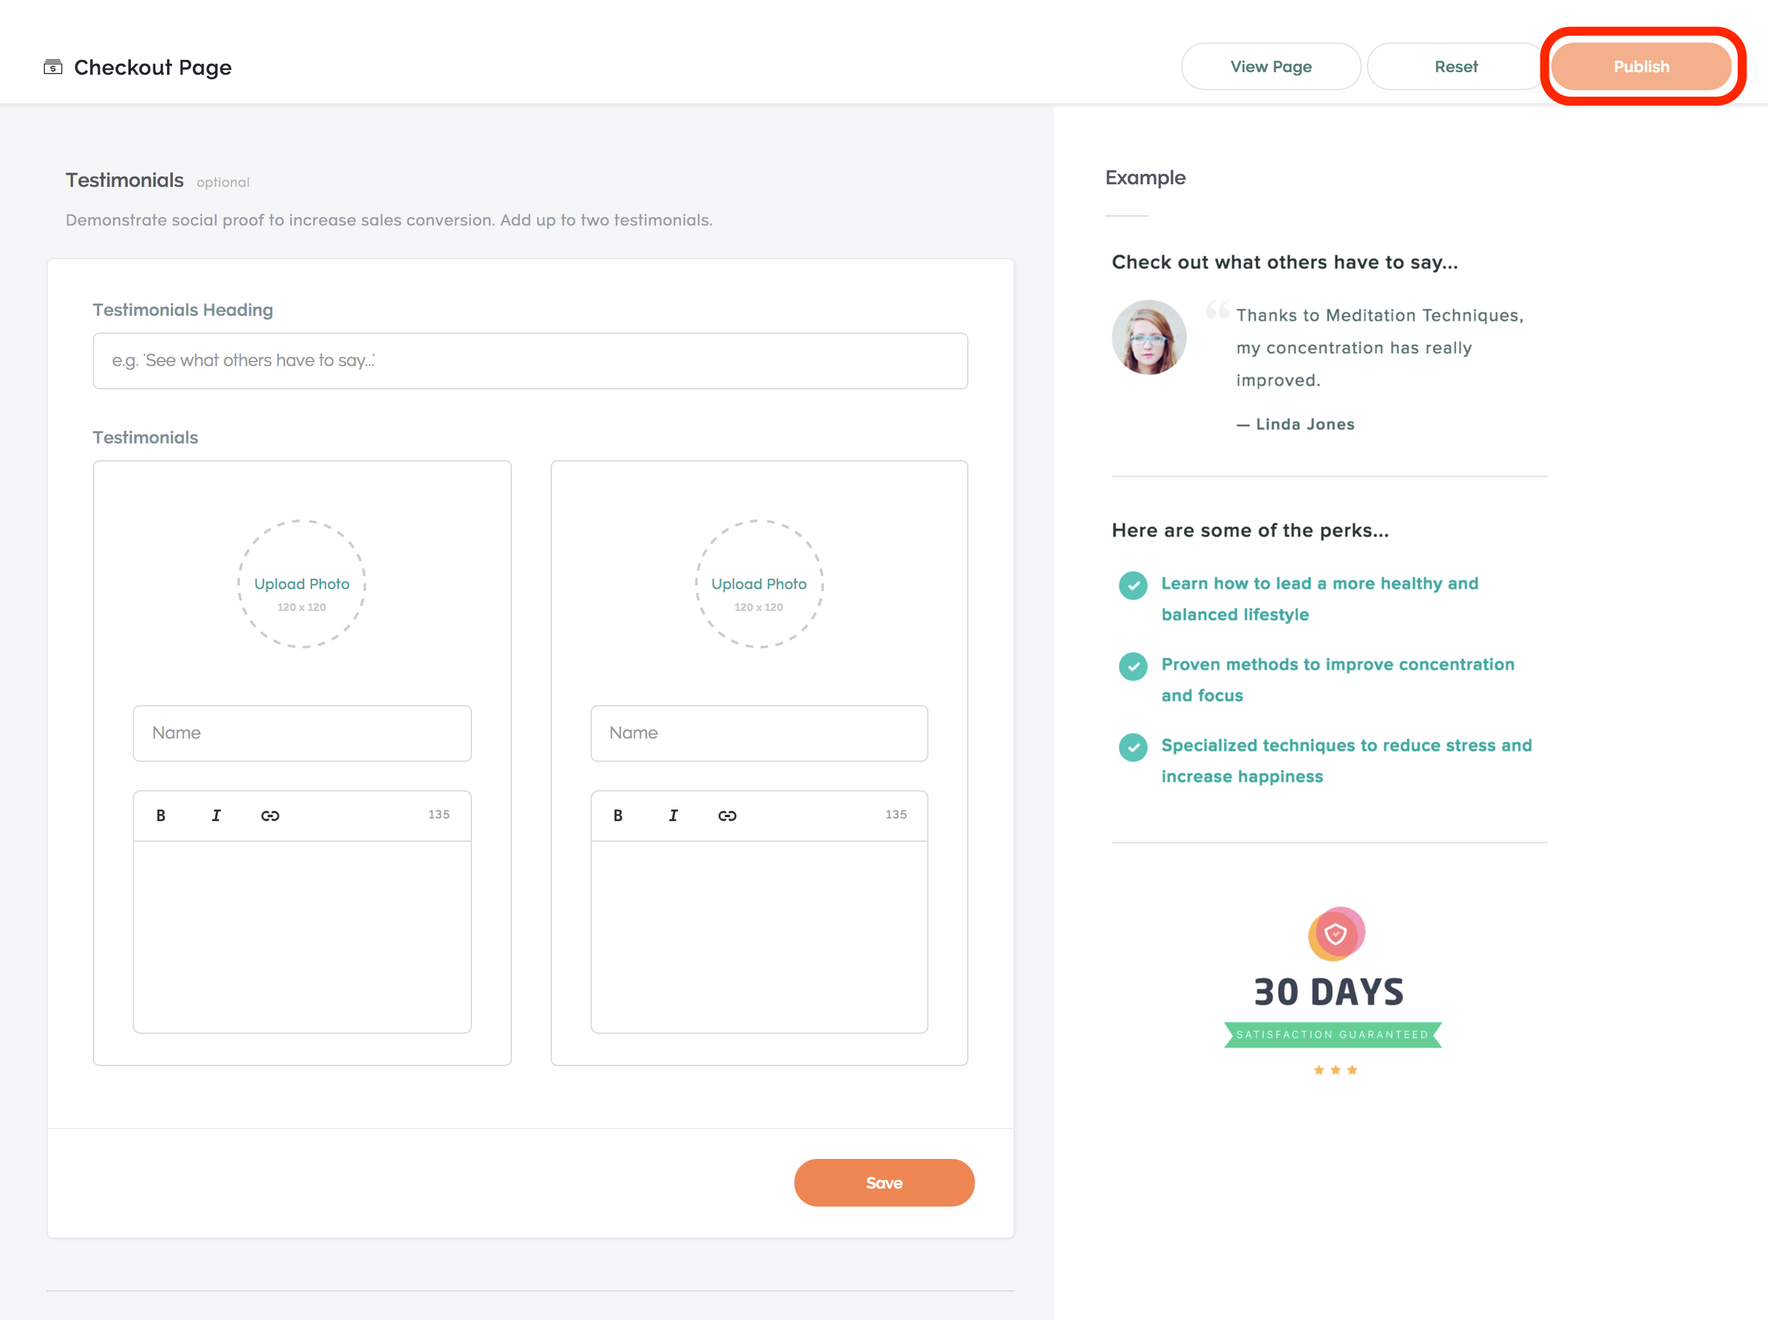Click the '30 DAYS' guarantee text
The height and width of the screenshot is (1320, 1768).
pyautogui.click(x=1328, y=991)
